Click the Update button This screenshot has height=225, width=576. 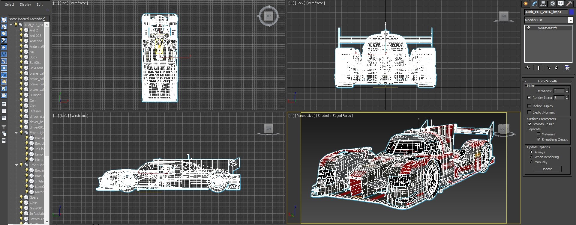point(547,169)
